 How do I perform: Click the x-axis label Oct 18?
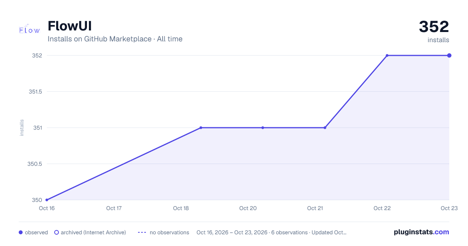(181, 208)
